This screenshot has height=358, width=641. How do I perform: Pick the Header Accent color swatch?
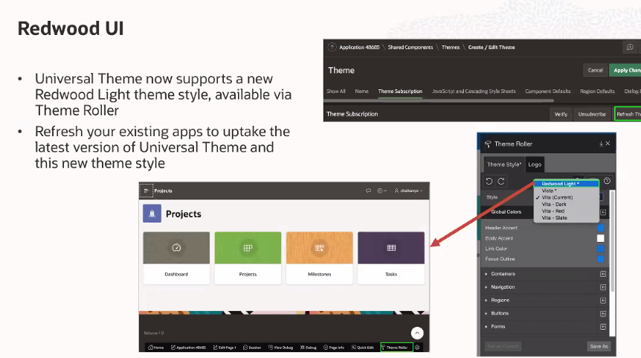(x=601, y=228)
